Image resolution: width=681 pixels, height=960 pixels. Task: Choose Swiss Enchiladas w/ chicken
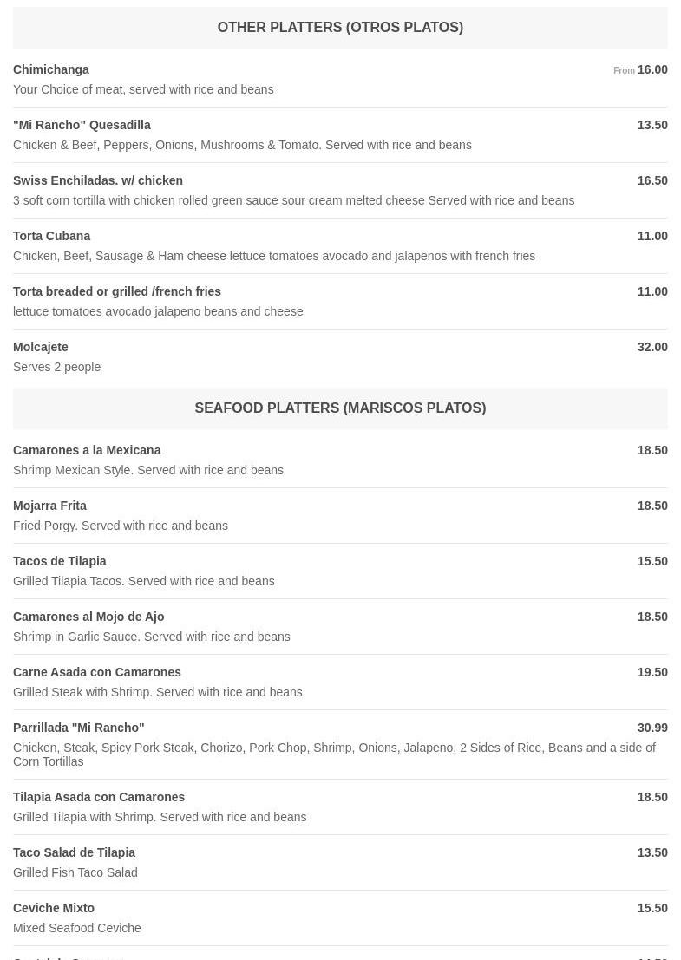(x=98, y=180)
